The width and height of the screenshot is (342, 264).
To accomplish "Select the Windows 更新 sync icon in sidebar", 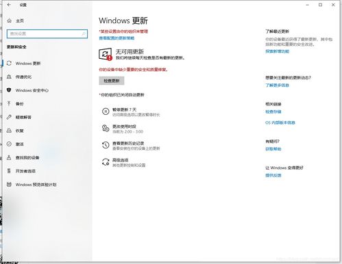I will 9,63.
